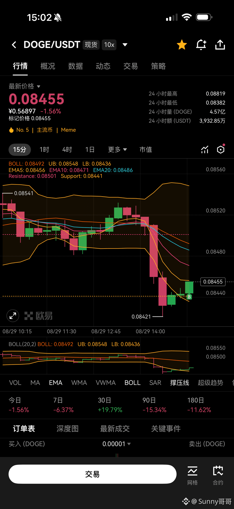
Task: Select the 1日 chart interval
Action: click(x=90, y=150)
